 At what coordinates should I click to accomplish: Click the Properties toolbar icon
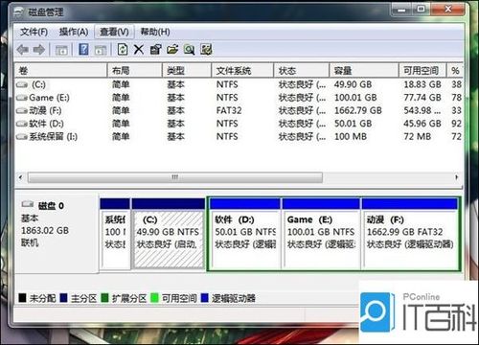(155, 50)
